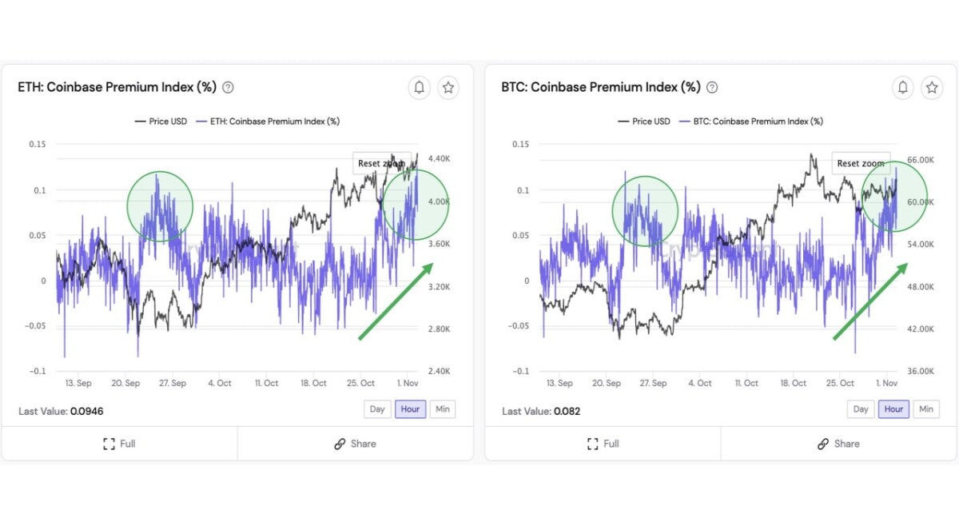Click the alert bell icon on the BTC chart
The height and width of the screenshot is (530, 959).
[903, 87]
